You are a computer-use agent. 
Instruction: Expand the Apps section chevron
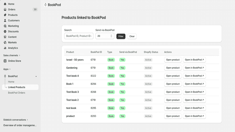tap(10, 69)
